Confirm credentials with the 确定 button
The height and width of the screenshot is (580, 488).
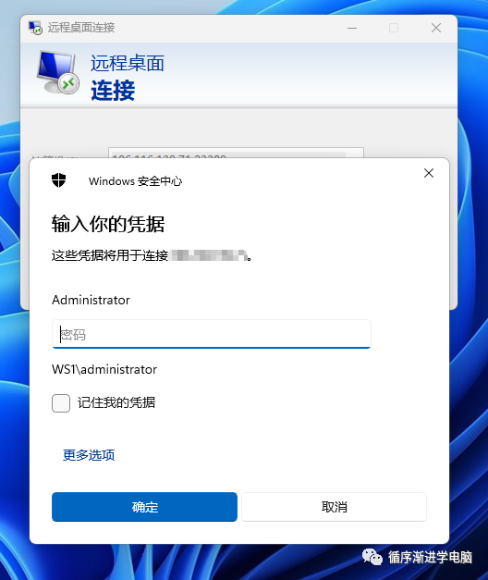pos(144,507)
